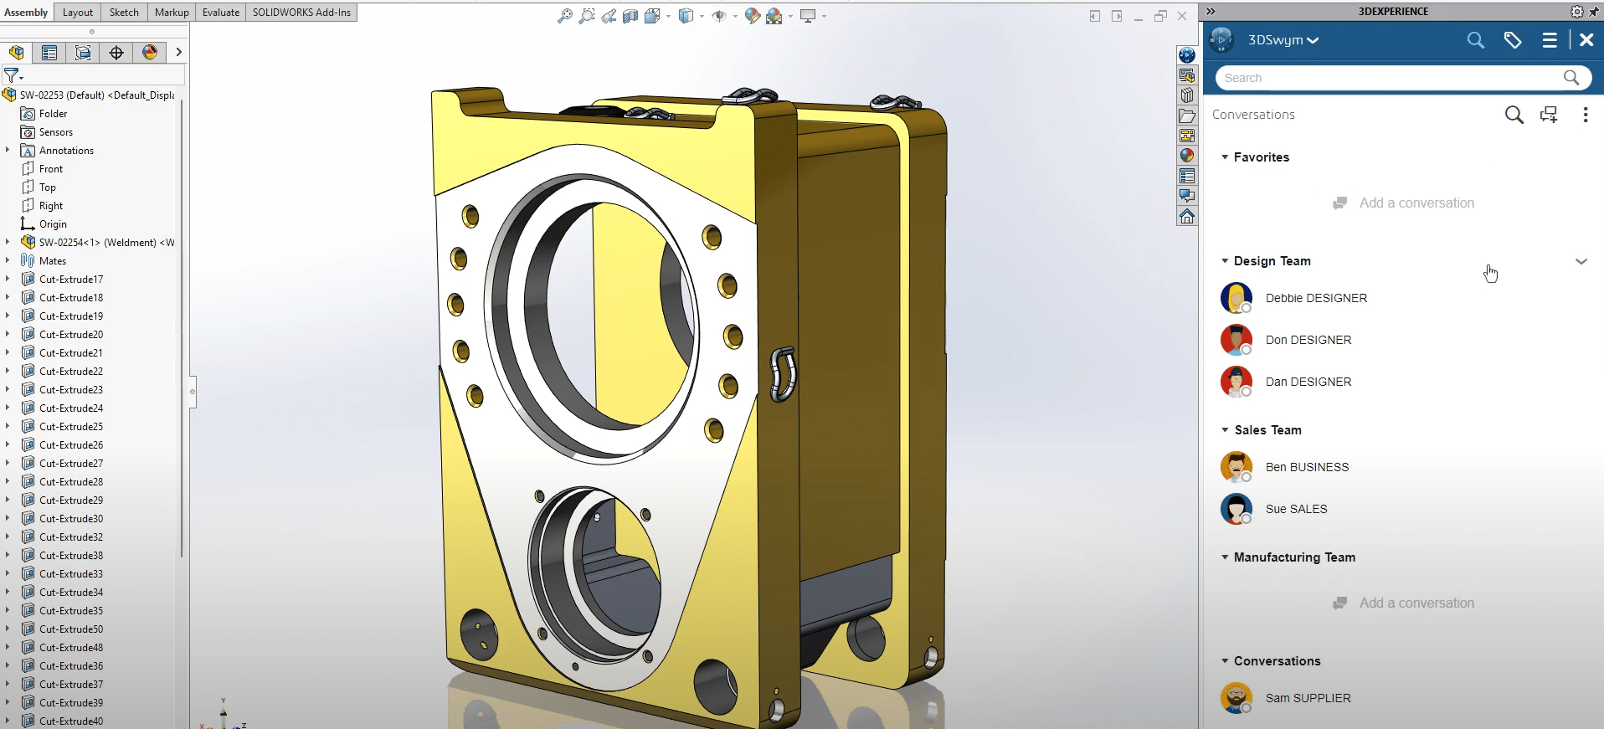Open the PropertyManager tab icon
The image size is (1604, 729).
tap(49, 53)
